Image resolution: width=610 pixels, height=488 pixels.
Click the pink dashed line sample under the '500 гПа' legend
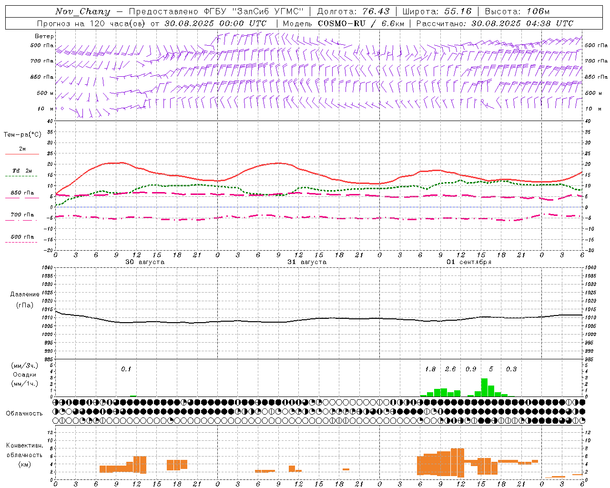[21, 243]
